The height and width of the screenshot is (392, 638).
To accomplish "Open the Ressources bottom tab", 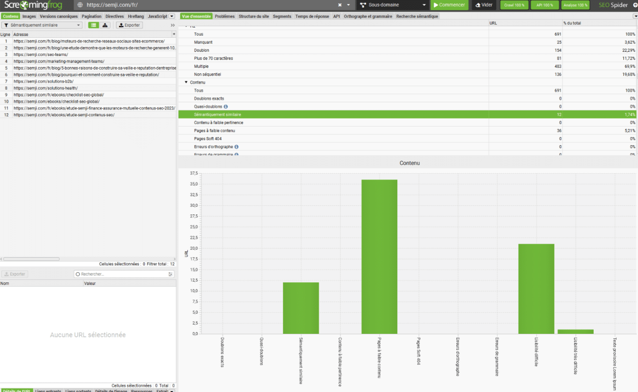I will click(x=142, y=391).
